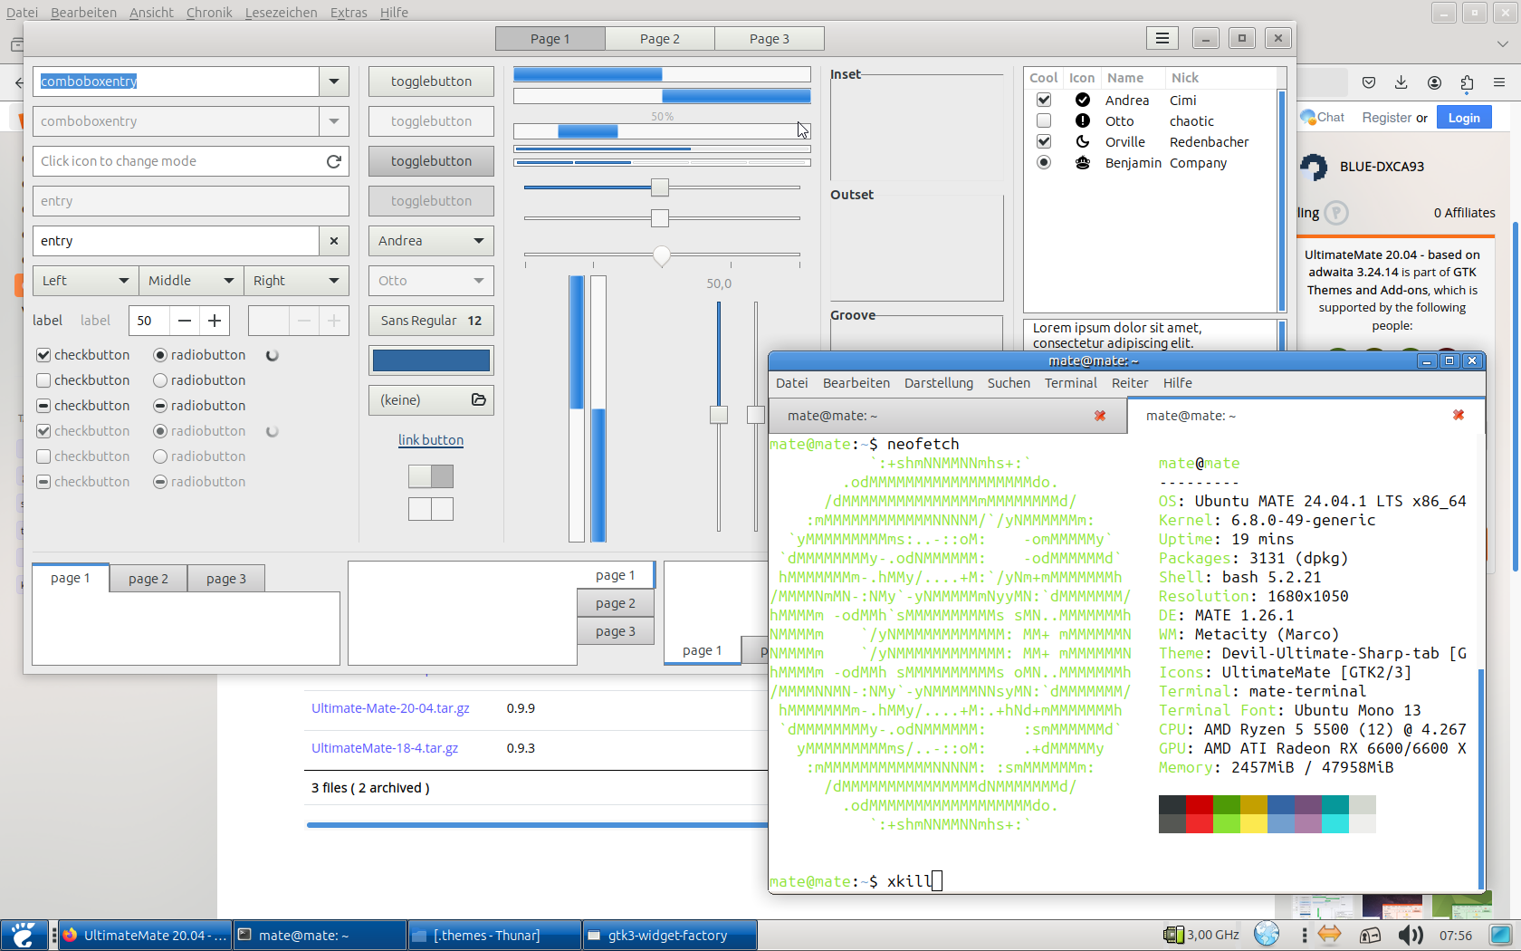This screenshot has height=951, width=1521.
Task: Focus the editable entry text field
Action: (x=177, y=241)
